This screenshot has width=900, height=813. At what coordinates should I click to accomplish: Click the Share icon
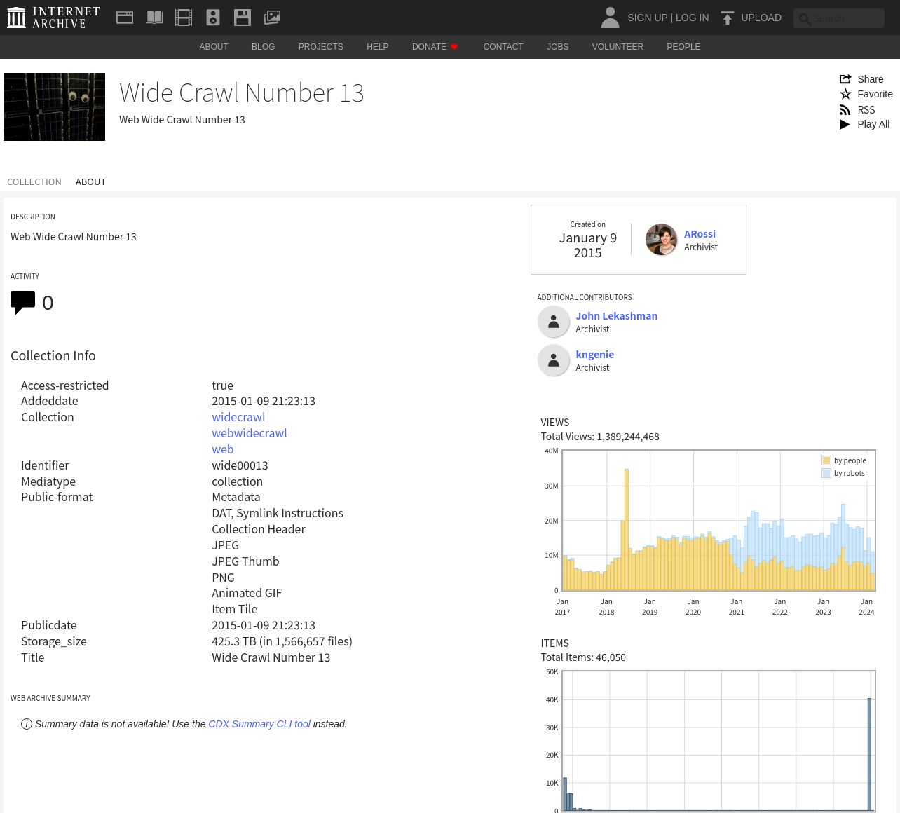845,79
